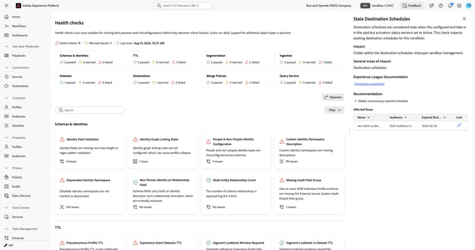Select the Destinations summary card

(163, 79)
